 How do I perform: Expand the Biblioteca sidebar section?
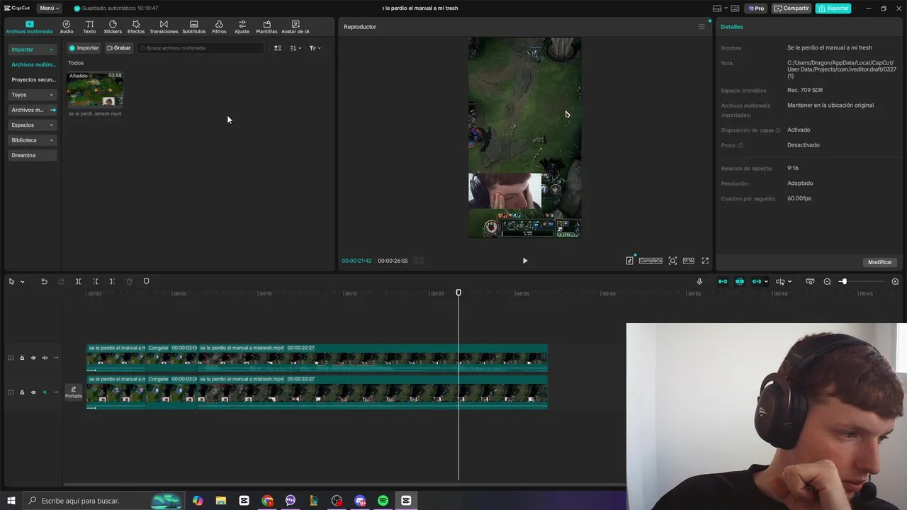pyautogui.click(x=33, y=140)
